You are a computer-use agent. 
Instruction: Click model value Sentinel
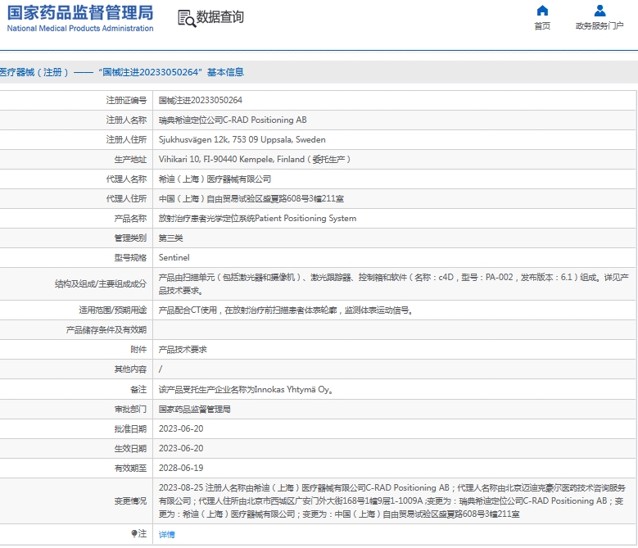174,257
